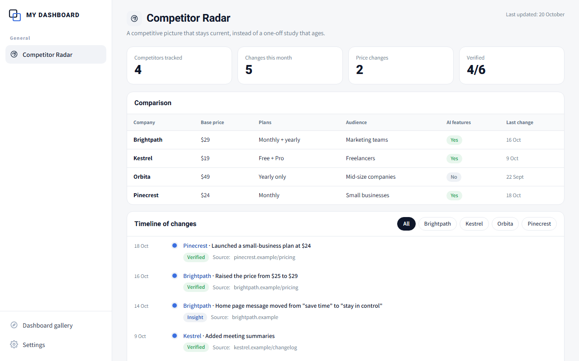Image resolution: width=579 pixels, height=361 pixels.
Task: Click the Verified 4/6 card
Action: tap(512, 65)
